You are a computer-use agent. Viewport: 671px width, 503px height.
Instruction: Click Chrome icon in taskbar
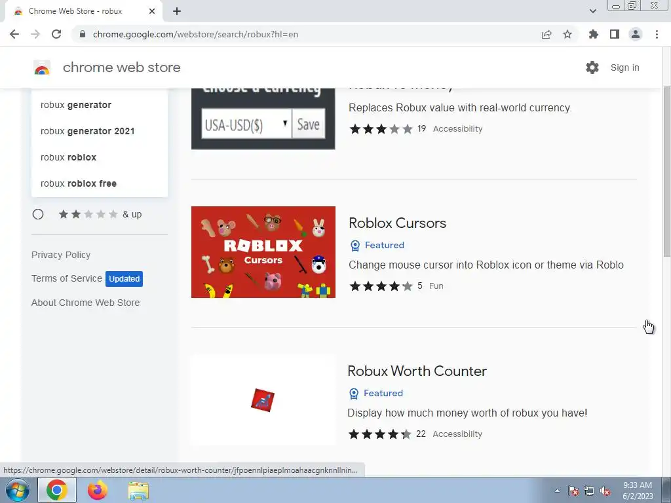click(x=57, y=490)
